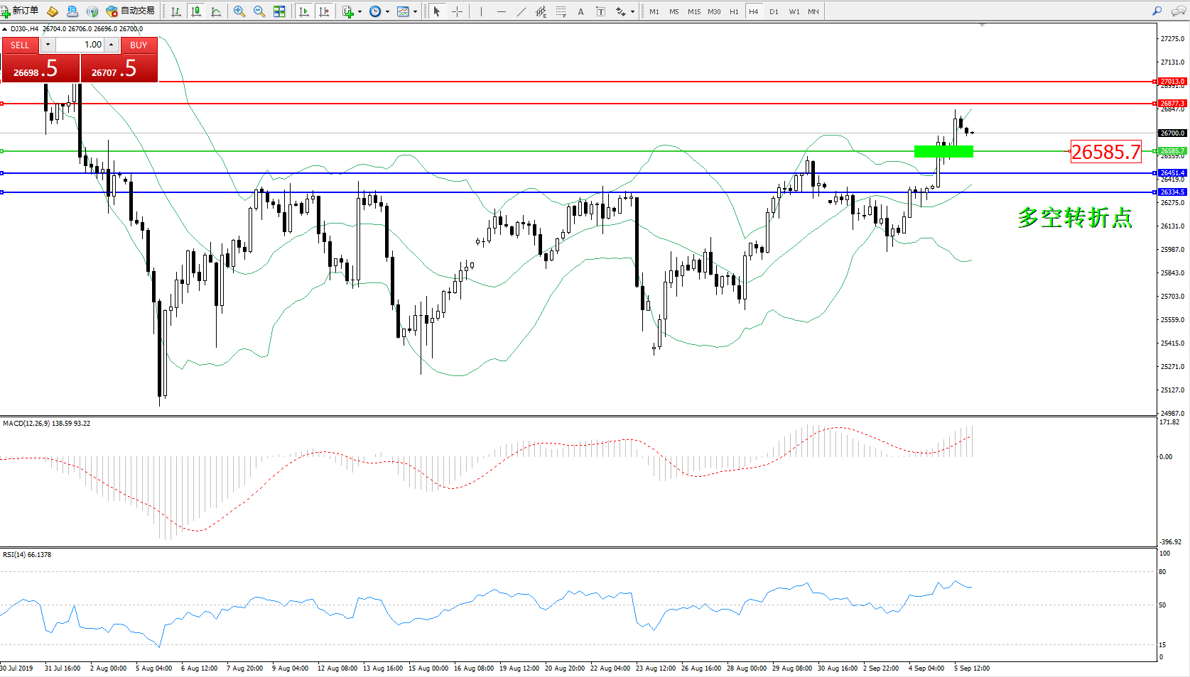Open the chart templates dropdown arrow

415,11
